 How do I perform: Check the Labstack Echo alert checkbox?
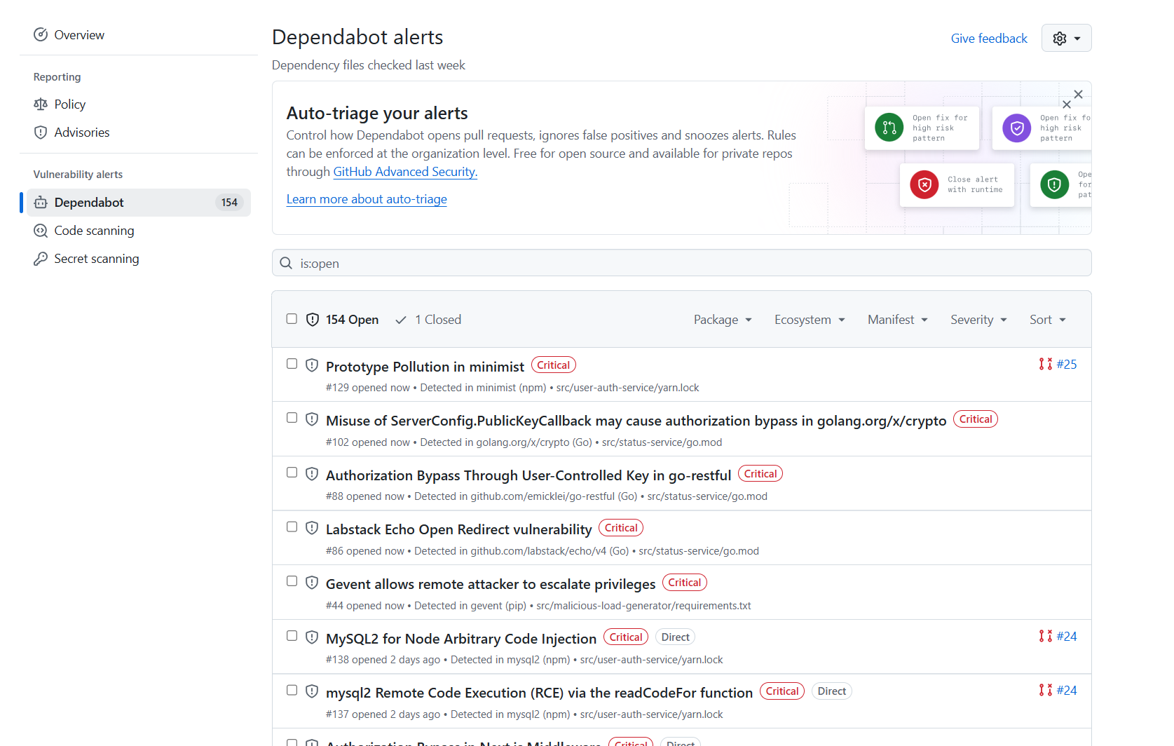[292, 527]
